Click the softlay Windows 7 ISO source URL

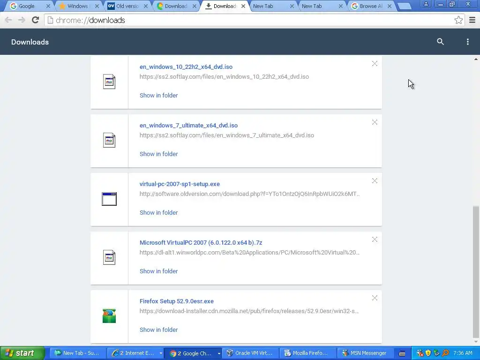(227, 135)
